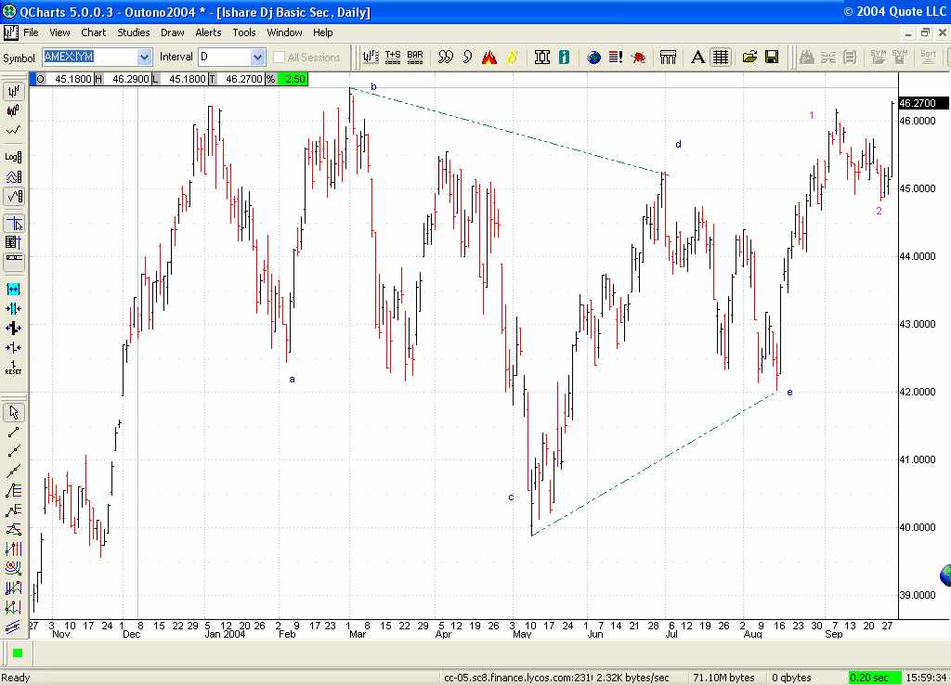Viewport: 951px width, 685px height.
Task: Click the red bug icon
Action: click(x=638, y=57)
